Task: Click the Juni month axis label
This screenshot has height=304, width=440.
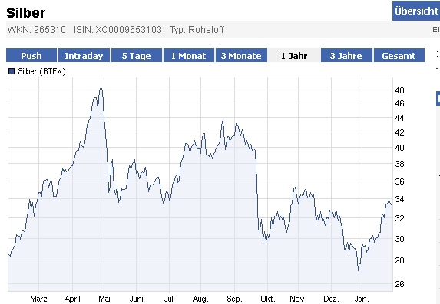Action: (x=137, y=299)
